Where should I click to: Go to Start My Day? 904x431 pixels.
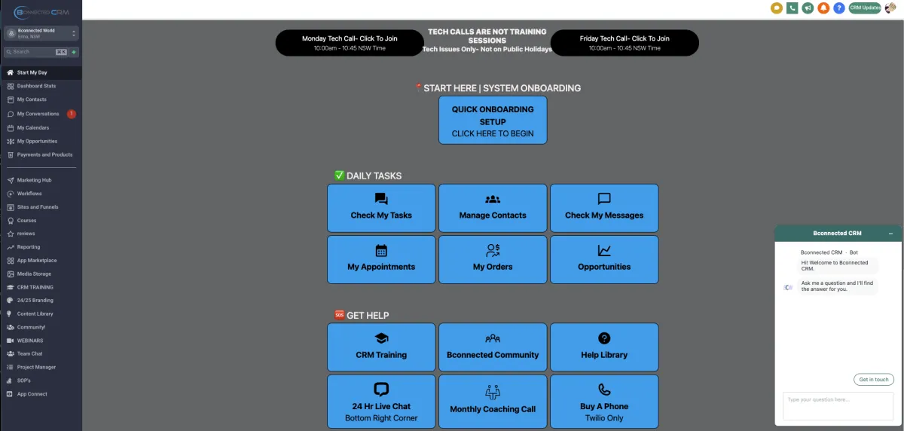pyautogui.click(x=41, y=73)
